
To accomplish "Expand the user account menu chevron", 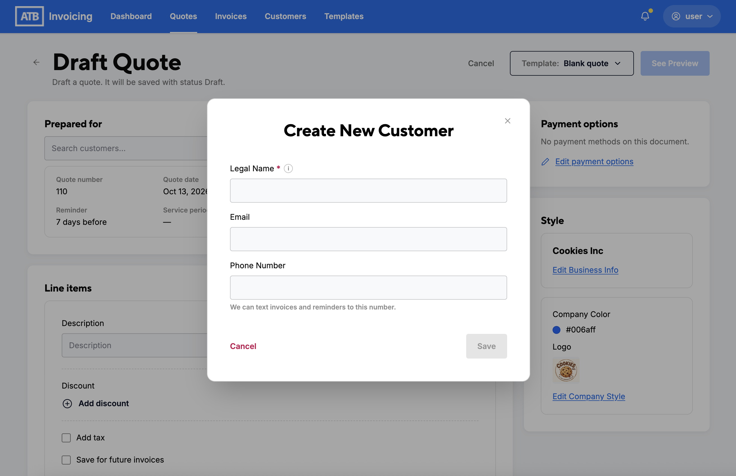I will (710, 16).
